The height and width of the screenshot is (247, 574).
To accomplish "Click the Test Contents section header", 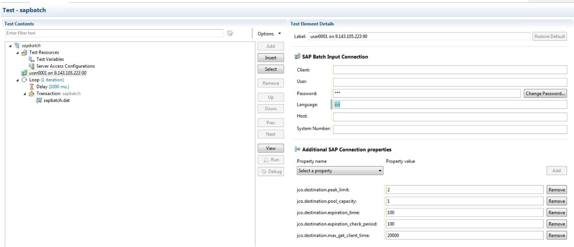I will 19,24.
